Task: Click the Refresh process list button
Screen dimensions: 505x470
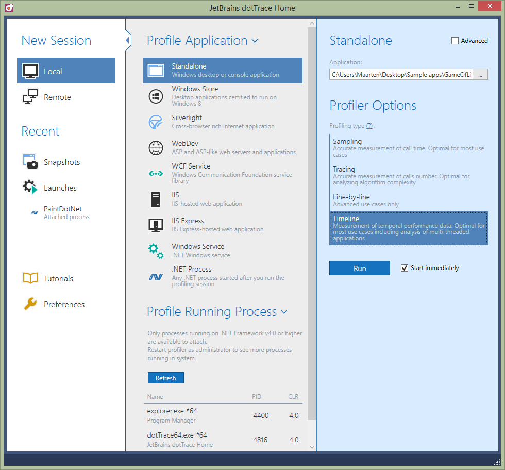Action: click(166, 378)
